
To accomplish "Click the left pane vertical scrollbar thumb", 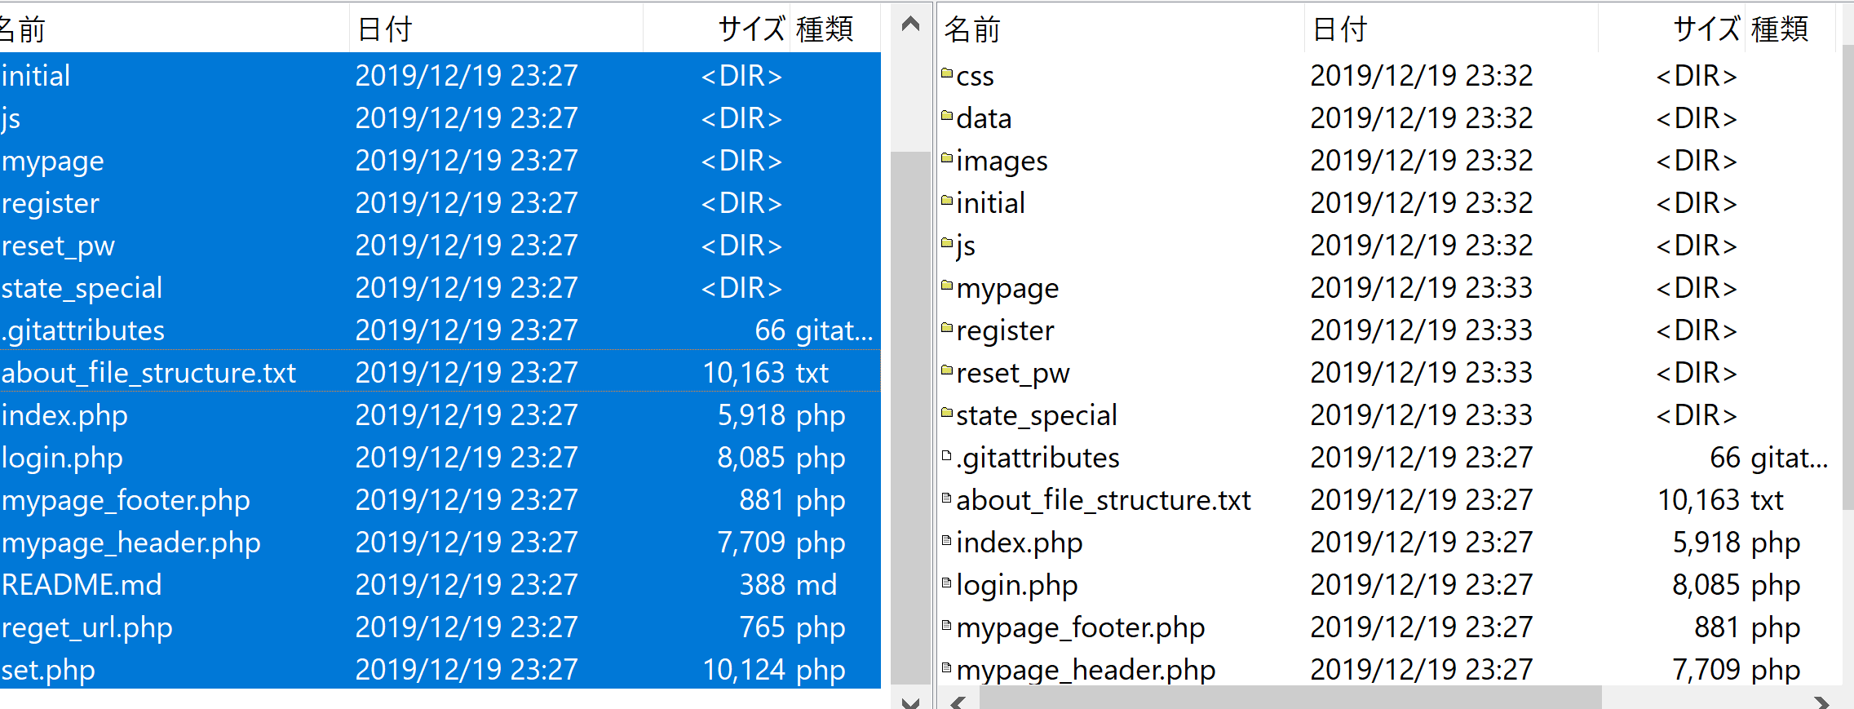I will tap(911, 418).
